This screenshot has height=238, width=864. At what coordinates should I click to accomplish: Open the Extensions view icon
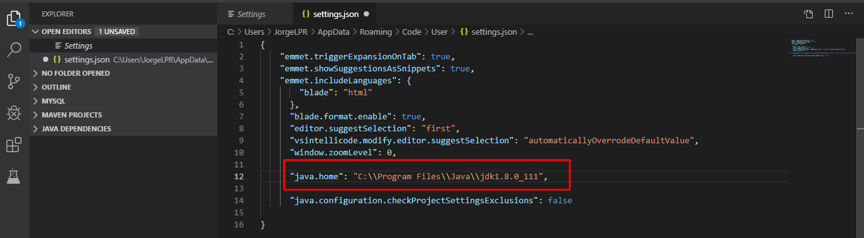14,145
